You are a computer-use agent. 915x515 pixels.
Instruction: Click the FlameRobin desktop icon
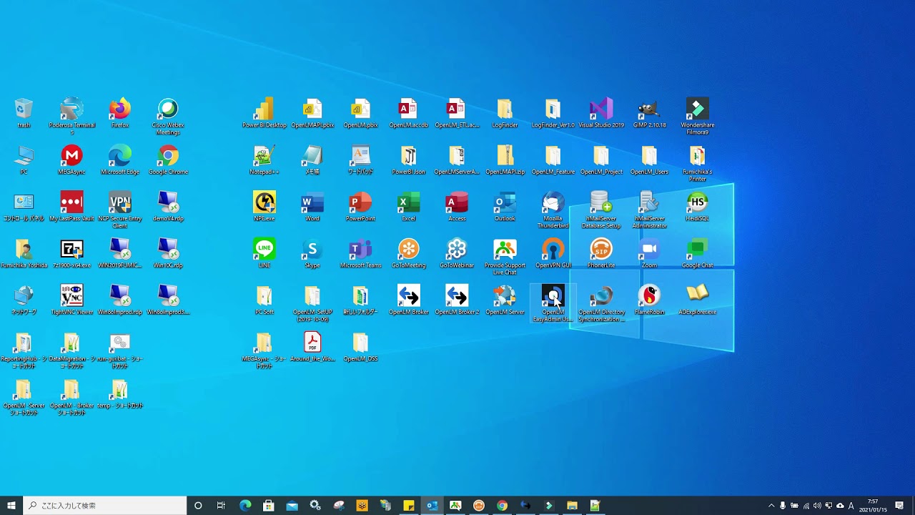click(649, 300)
